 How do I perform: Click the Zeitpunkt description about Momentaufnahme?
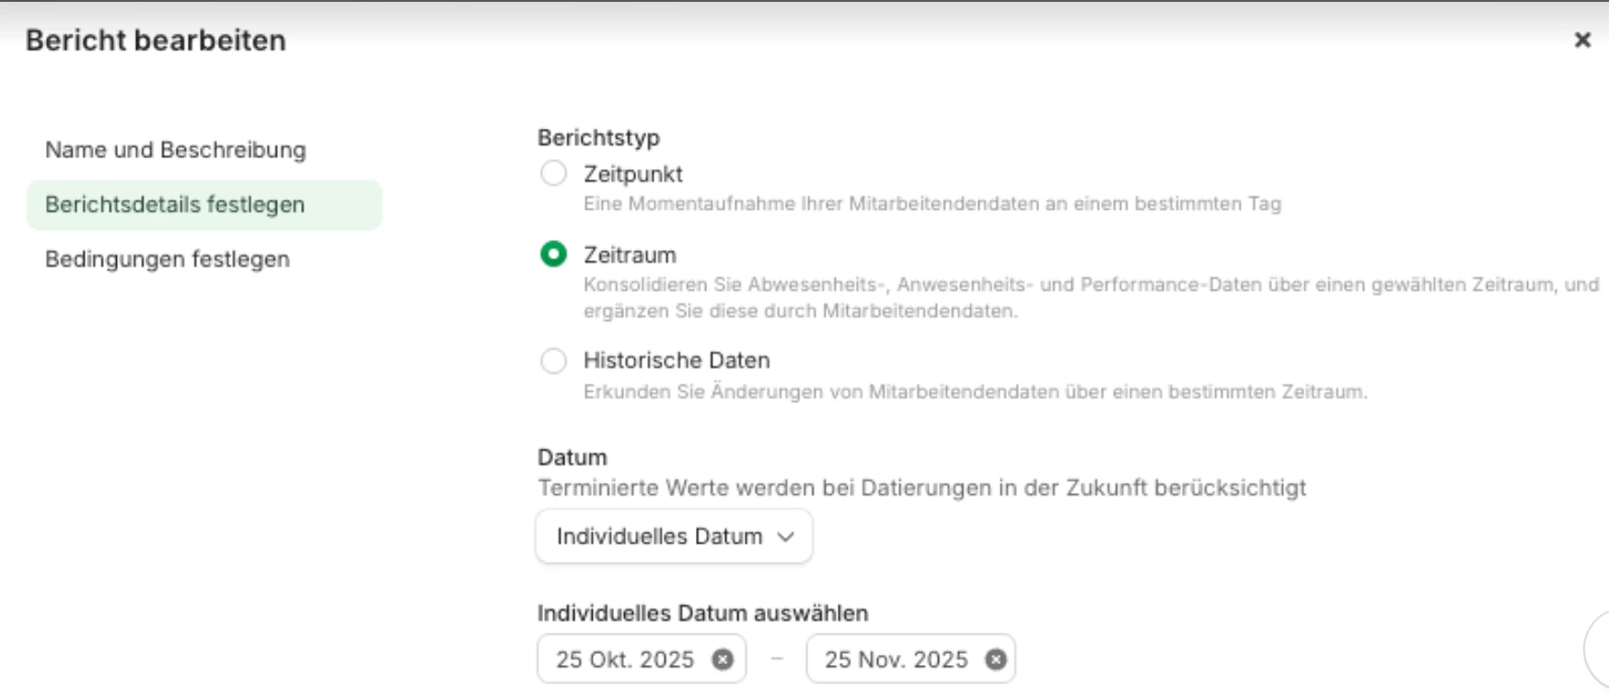pyautogui.click(x=932, y=204)
